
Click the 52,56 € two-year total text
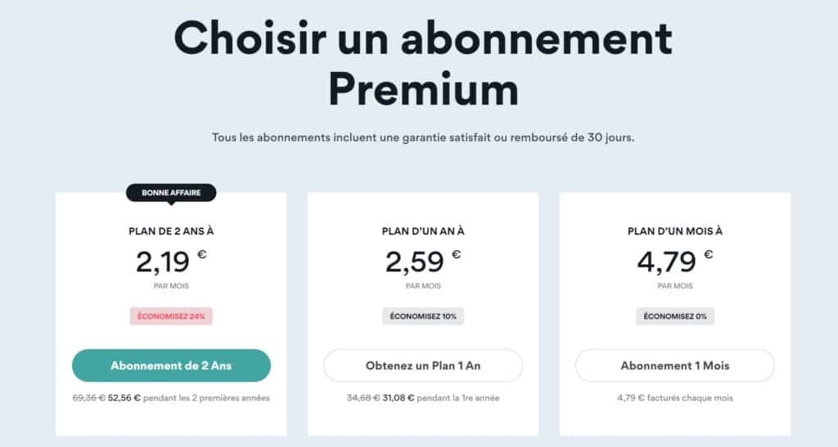pos(124,398)
